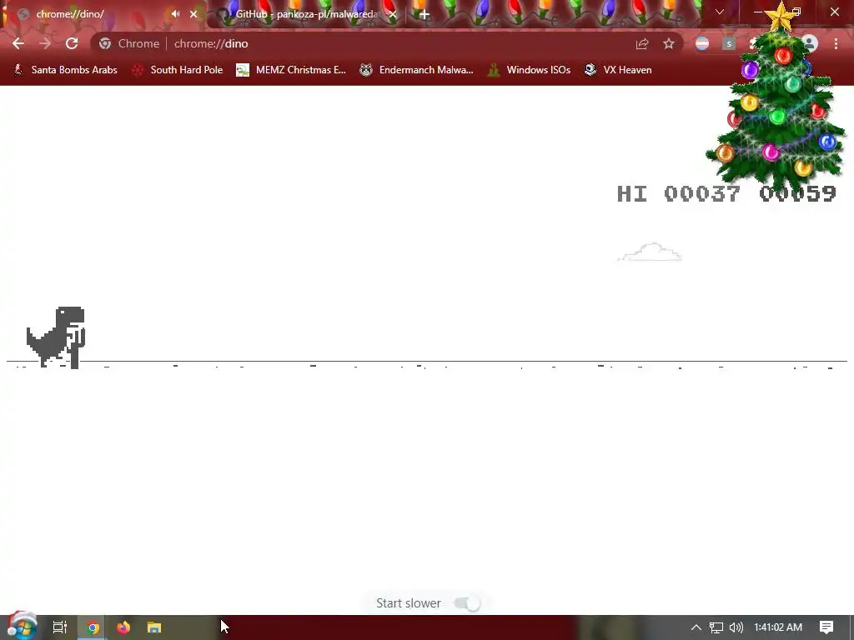Close the GitHub pankoza-pl tab

point(393,14)
